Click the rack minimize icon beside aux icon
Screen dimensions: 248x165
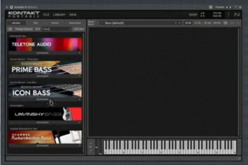coord(232,23)
